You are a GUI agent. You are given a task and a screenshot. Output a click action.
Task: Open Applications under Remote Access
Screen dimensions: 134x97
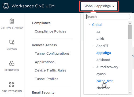click(x=44, y=62)
